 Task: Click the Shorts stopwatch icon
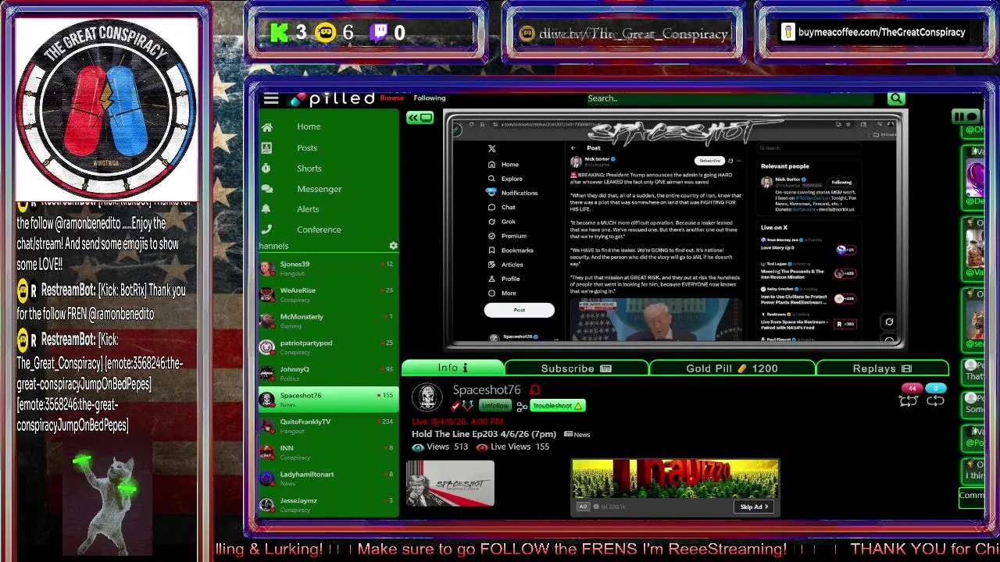(x=266, y=168)
